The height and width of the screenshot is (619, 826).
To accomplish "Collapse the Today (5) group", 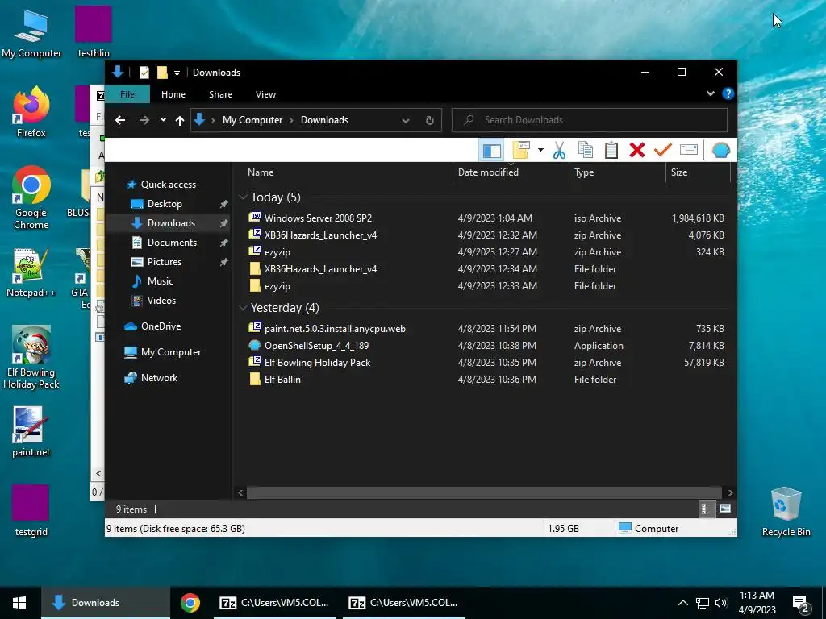I will (x=243, y=197).
